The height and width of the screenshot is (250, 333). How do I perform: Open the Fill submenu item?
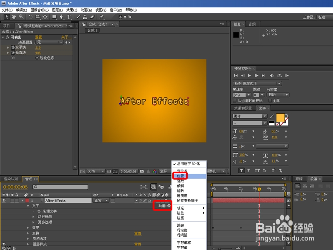(189, 208)
